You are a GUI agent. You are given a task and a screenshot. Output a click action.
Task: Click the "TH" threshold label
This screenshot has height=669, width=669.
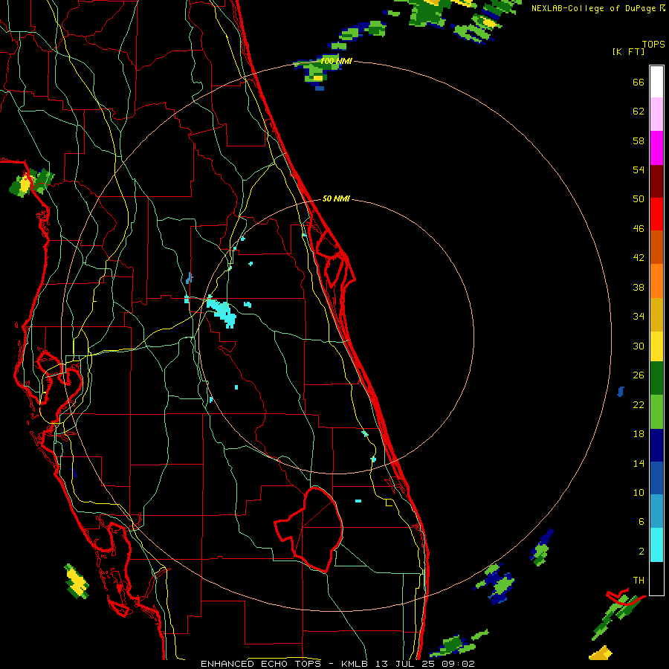tap(639, 580)
